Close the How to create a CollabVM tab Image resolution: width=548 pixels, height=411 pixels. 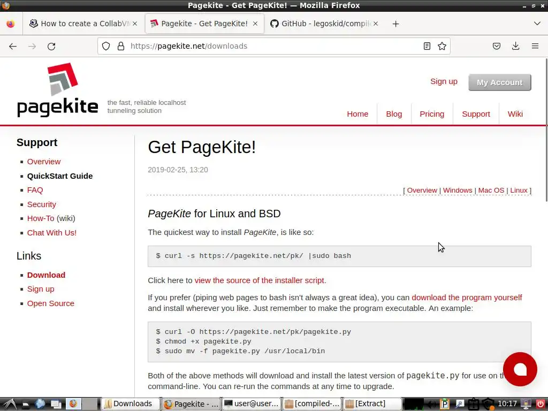(x=135, y=24)
